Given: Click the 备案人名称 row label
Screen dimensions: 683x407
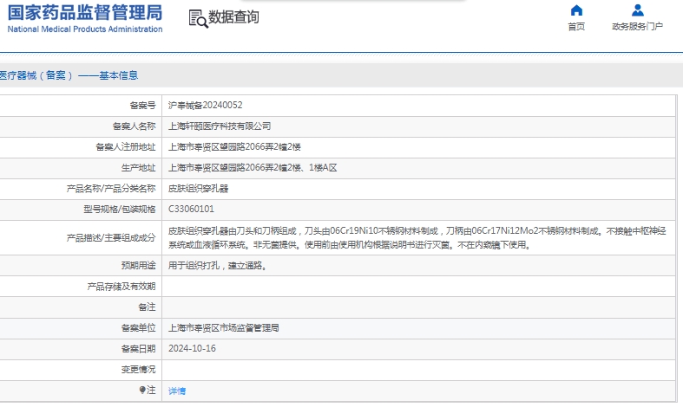Looking at the screenshot, I should 134,126.
